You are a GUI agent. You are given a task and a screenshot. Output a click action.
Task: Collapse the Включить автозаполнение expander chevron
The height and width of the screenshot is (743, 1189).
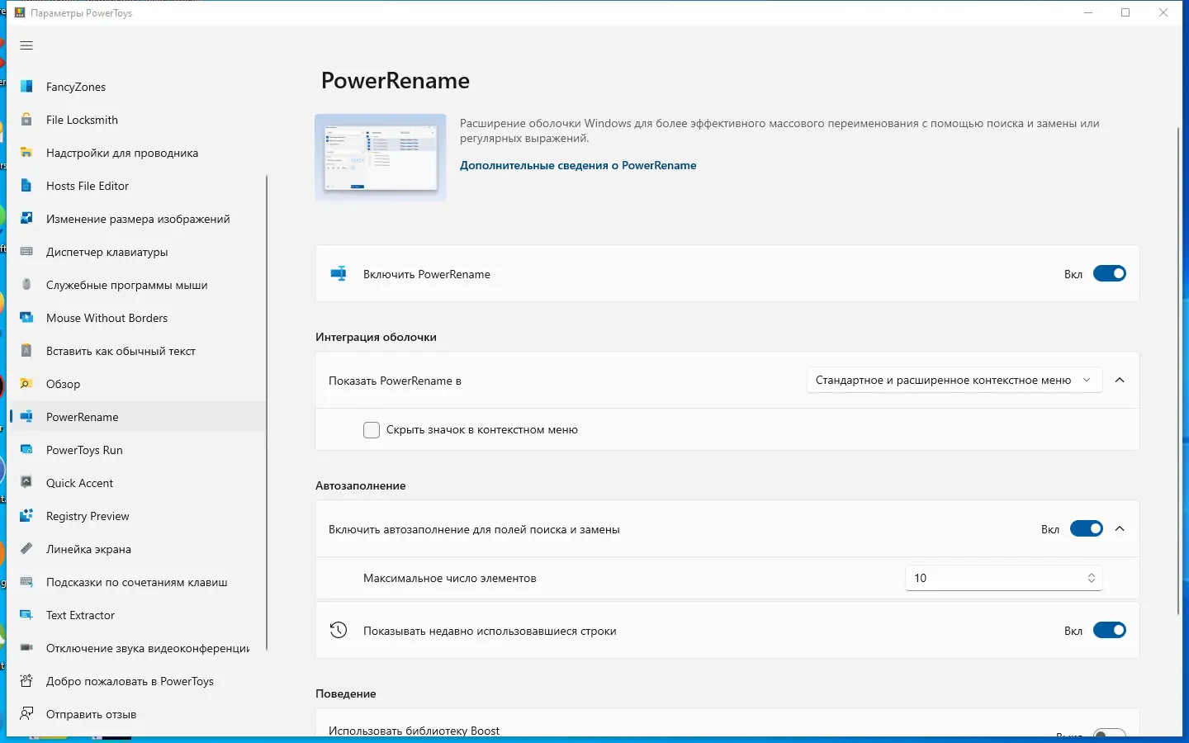point(1120,529)
